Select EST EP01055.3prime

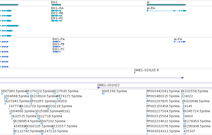coord(43,101)
